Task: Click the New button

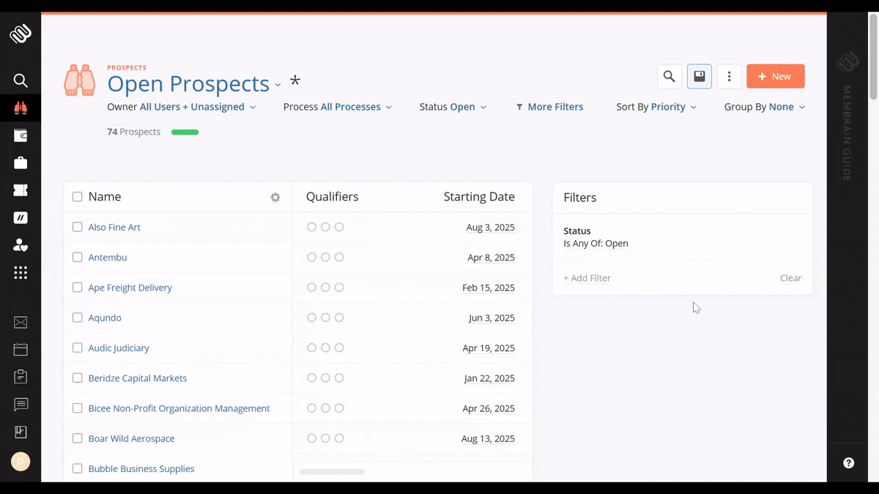Action: tap(775, 76)
